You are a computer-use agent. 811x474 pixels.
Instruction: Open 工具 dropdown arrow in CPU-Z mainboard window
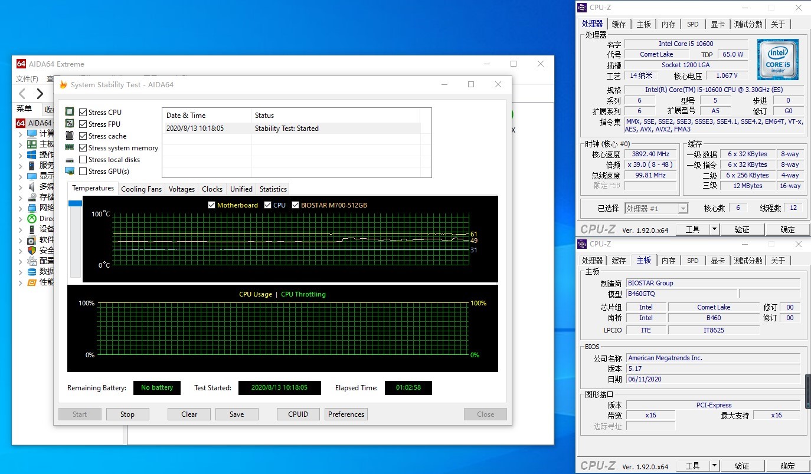click(x=714, y=466)
